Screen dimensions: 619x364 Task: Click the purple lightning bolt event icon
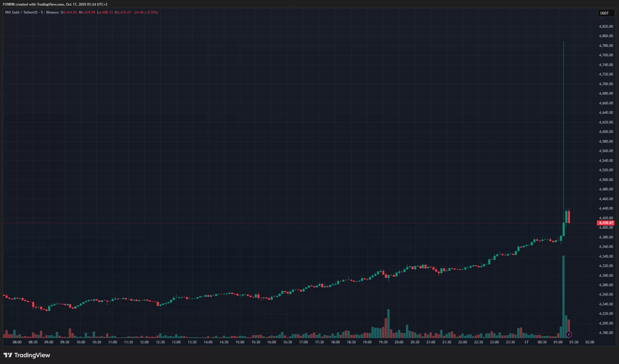pyautogui.click(x=569, y=334)
